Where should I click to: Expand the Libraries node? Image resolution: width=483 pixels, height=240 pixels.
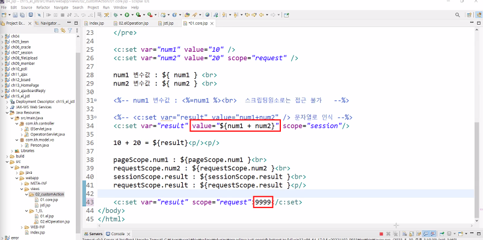(x=12, y=150)
